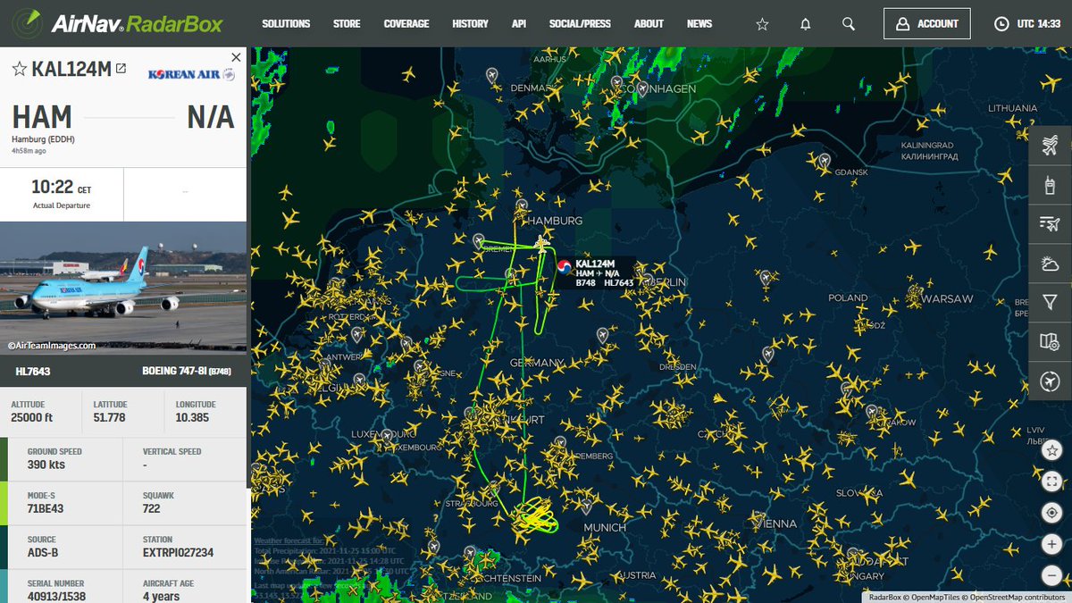Center map on my location

[1052, 513]
